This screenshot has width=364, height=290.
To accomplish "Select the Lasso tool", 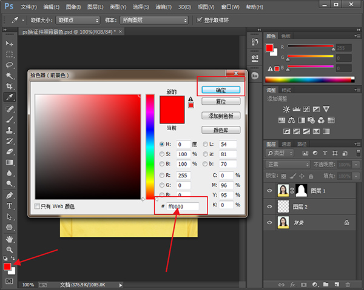I will tap(9, 65).
